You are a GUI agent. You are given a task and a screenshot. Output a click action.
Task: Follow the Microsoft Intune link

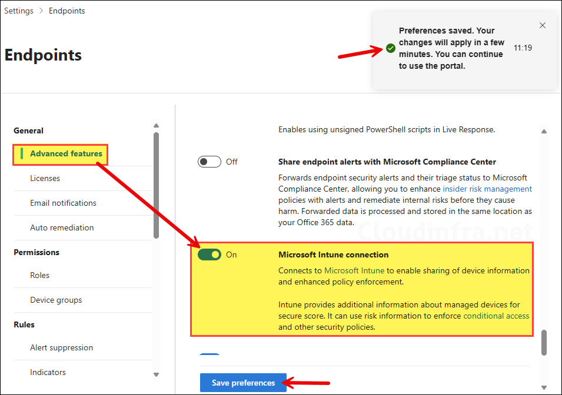click(x=354, y=271)
